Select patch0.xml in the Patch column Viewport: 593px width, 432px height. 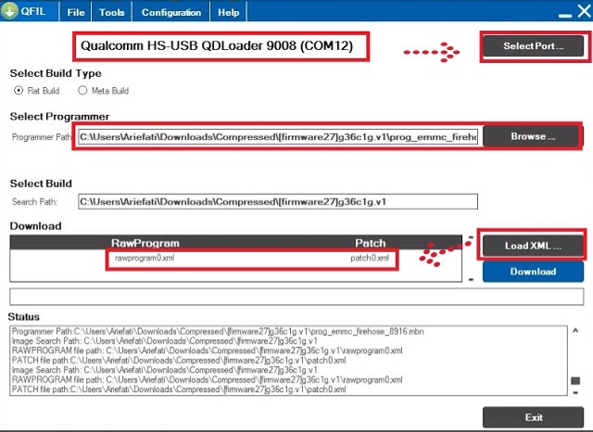coord(370,258)
